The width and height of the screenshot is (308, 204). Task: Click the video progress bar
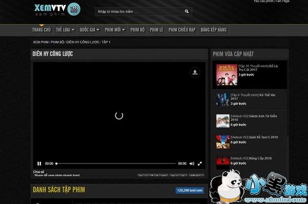tap(116, 164)
